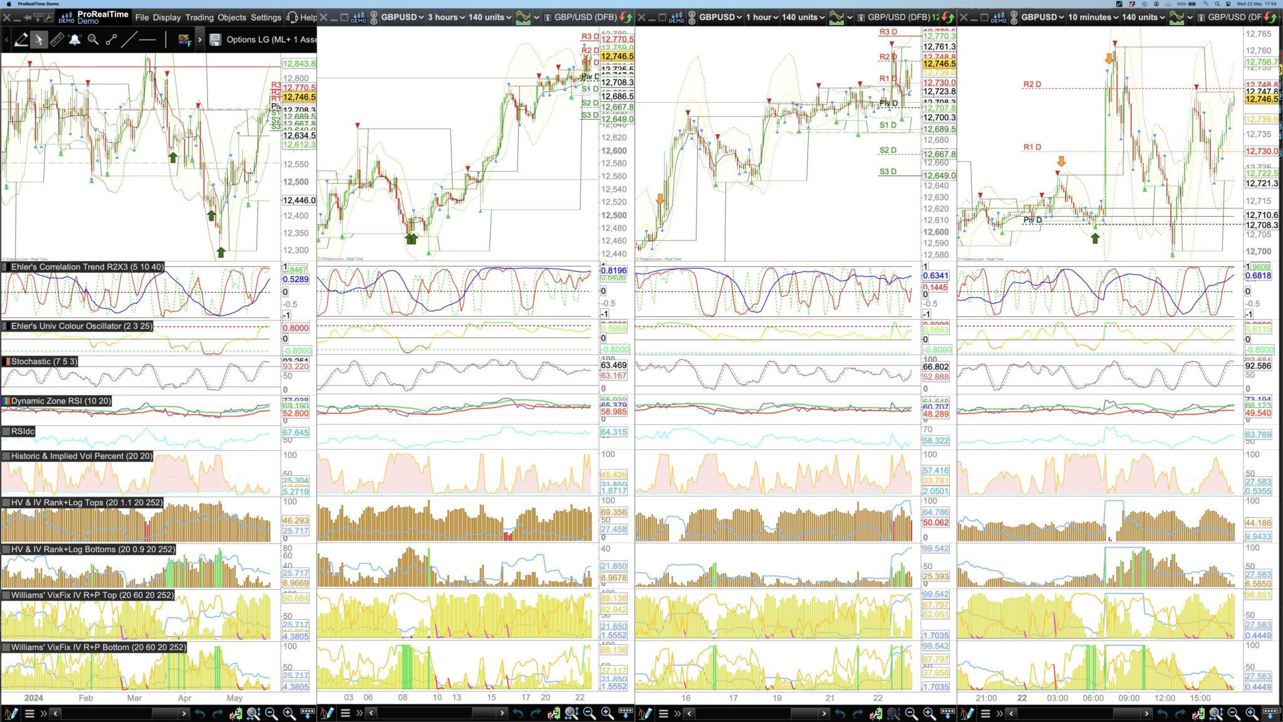Select the magnifier zoom tool in the top toolbar

(93, 40)
